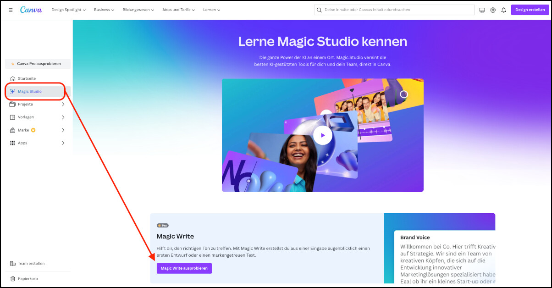Open the Lernen dropdown
The width and height of the screenshot is (552, 288).
(211, 10)
